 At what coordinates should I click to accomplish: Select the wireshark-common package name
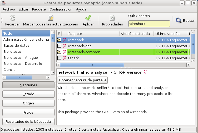pyautogui.click(x=84, y=52)
